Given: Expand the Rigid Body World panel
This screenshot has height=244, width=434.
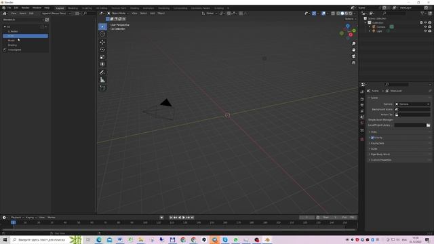Looking at the screenshot, I should (379, 155).
